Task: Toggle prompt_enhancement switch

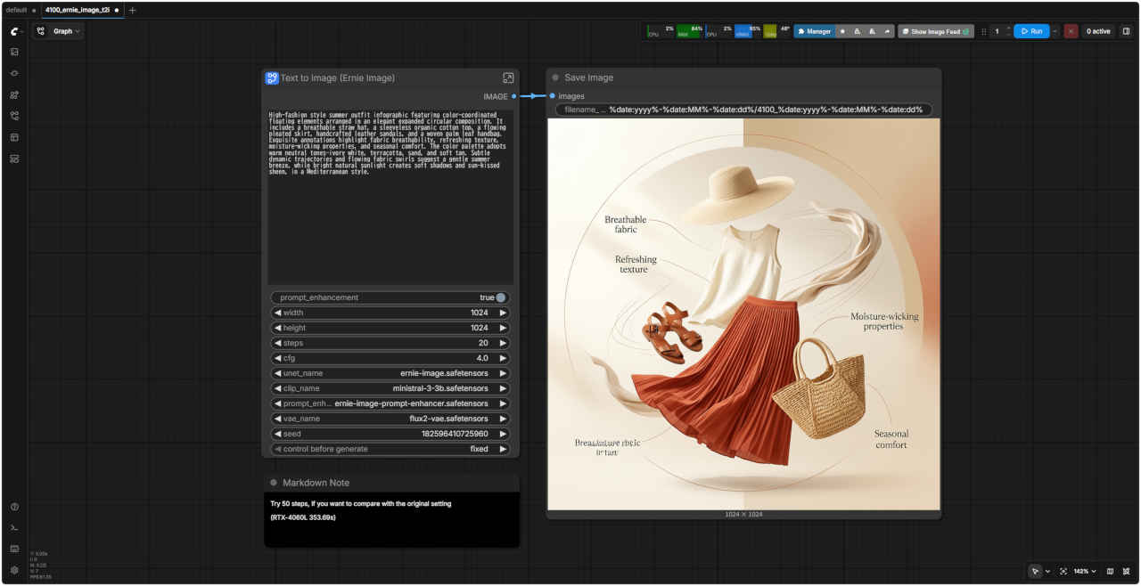Action: 500,297
